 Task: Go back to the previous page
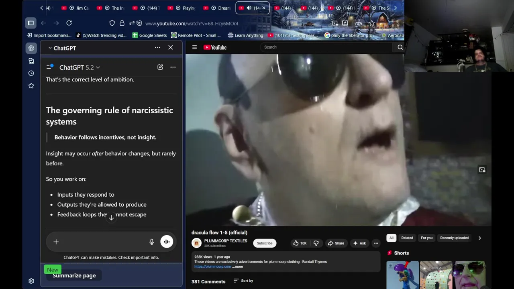coord(43,23)
